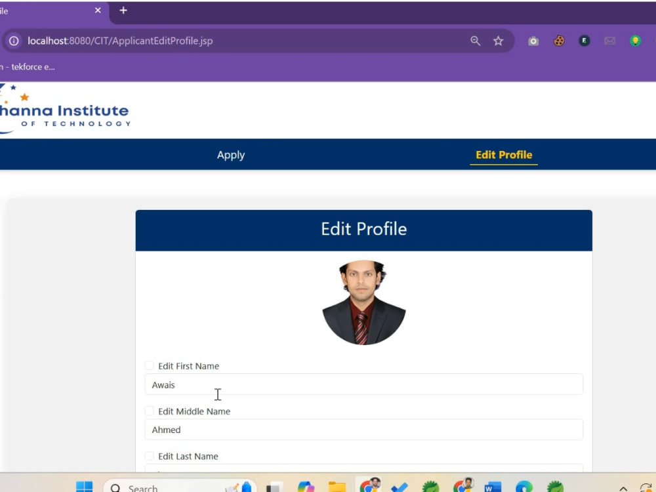Open the dark circular E extension
This screenshot has width=656, height=492.
point(584,41)
